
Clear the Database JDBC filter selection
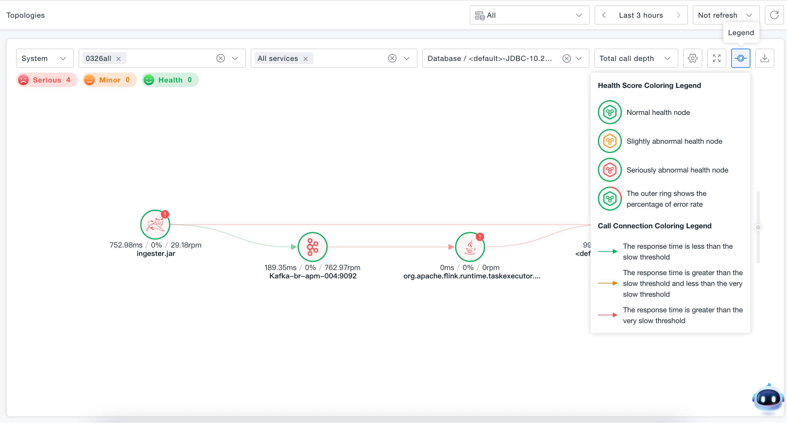[566, 58]
